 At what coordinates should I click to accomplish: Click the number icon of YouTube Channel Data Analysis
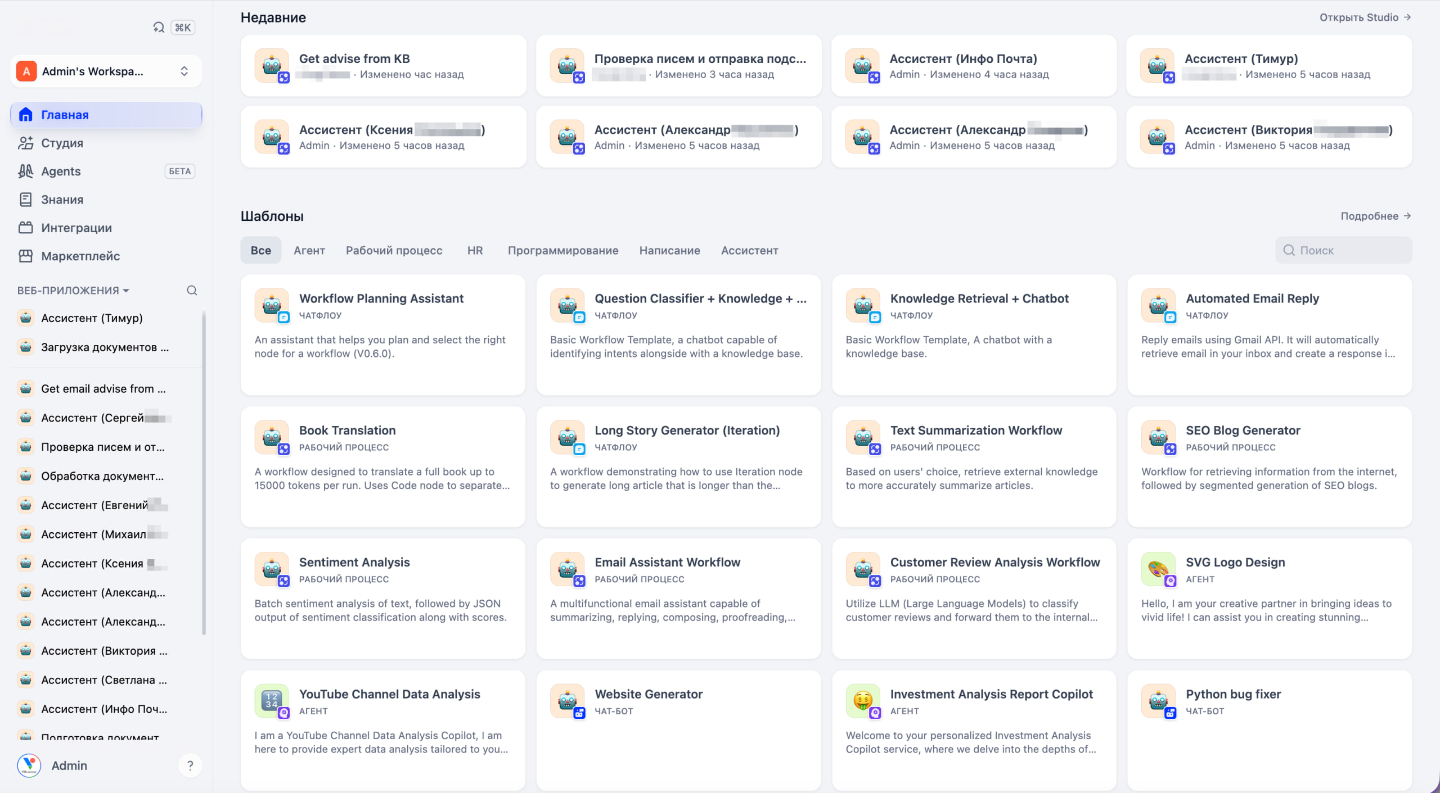click(272, 701)
